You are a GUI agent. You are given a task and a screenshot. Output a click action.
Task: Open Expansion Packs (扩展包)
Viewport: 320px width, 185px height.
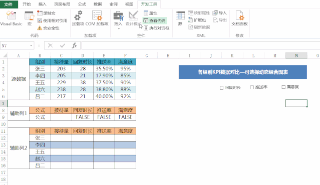click(x=197, y=20)
